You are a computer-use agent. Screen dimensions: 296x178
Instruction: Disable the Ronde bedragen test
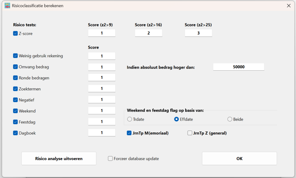click(x=16, y=78)
